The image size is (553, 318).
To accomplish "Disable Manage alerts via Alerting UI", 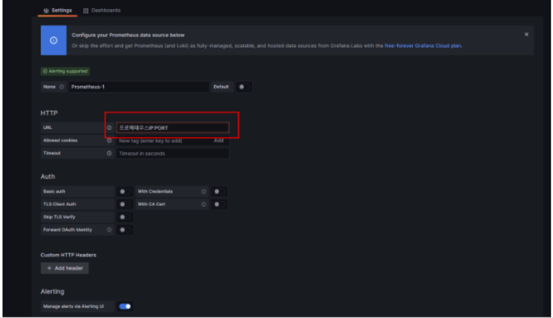I will (125, 306).
